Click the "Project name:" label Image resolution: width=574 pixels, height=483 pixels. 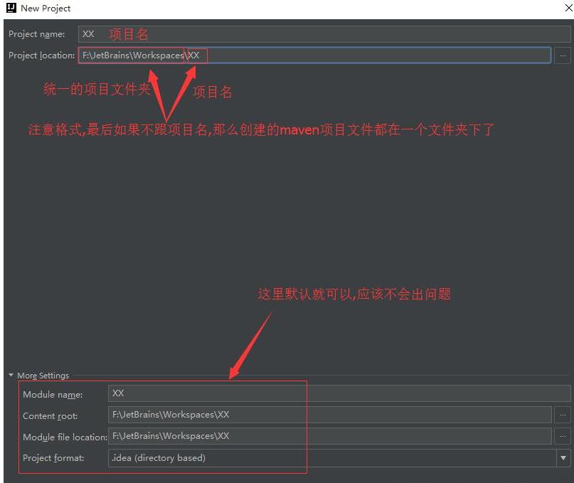tap(37, 34)
